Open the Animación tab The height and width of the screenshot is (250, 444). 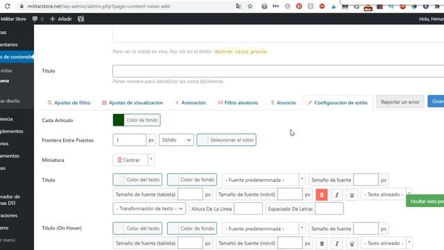[191, 103]
